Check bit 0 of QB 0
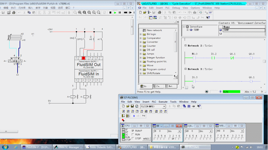The height and width of the screenshot is (150, 268). click(211, 139)
